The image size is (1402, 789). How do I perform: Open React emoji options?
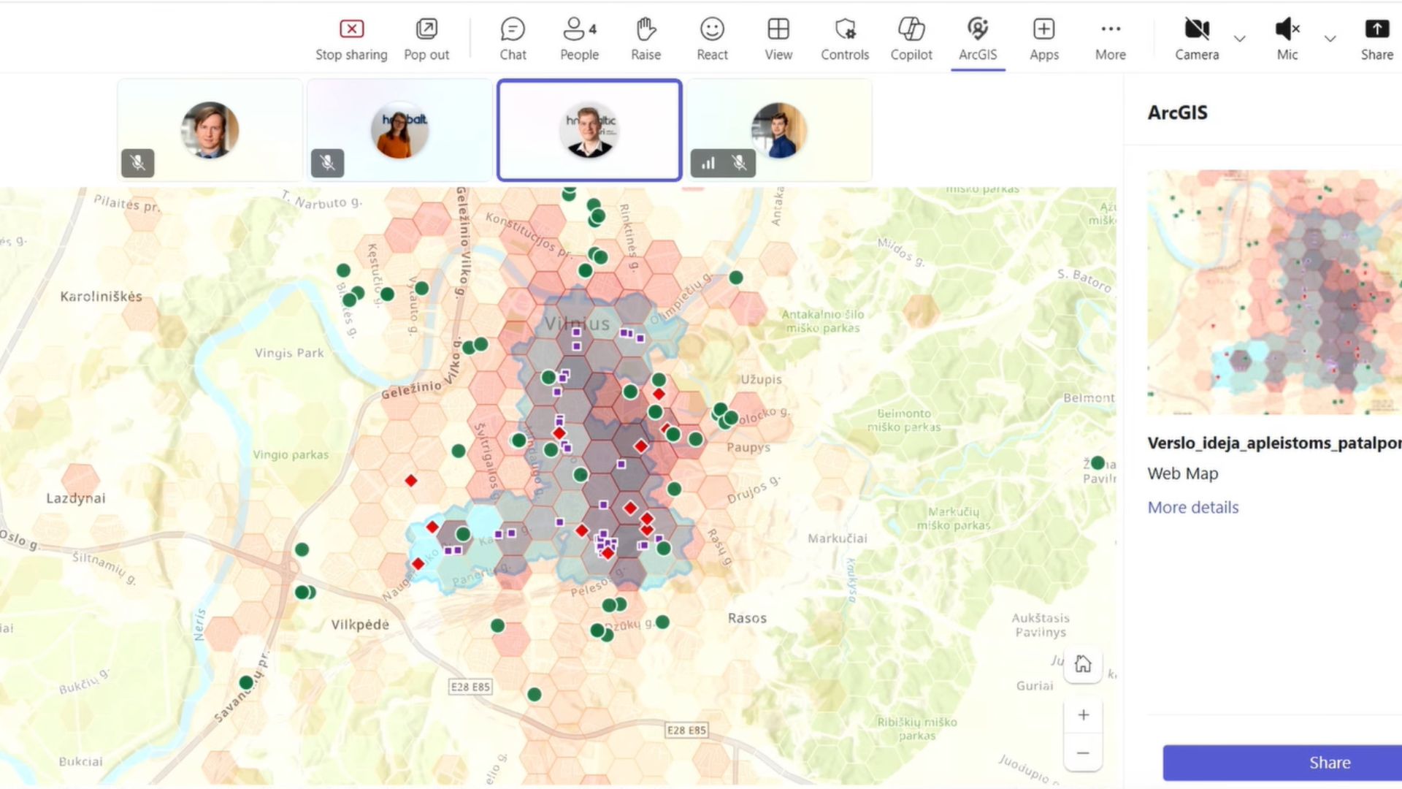[712, 40]
